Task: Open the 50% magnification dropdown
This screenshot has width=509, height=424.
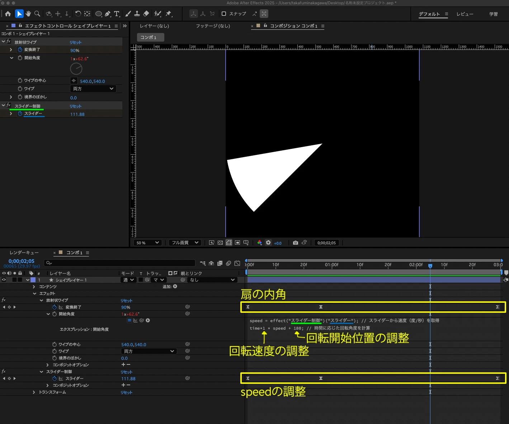Action: (x=148, y=243)
